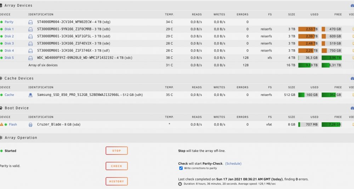Click the Parity disk drive icon
The width and height of the screenshot is (354, 189).
pyautogui.click(x=30, y=22)
